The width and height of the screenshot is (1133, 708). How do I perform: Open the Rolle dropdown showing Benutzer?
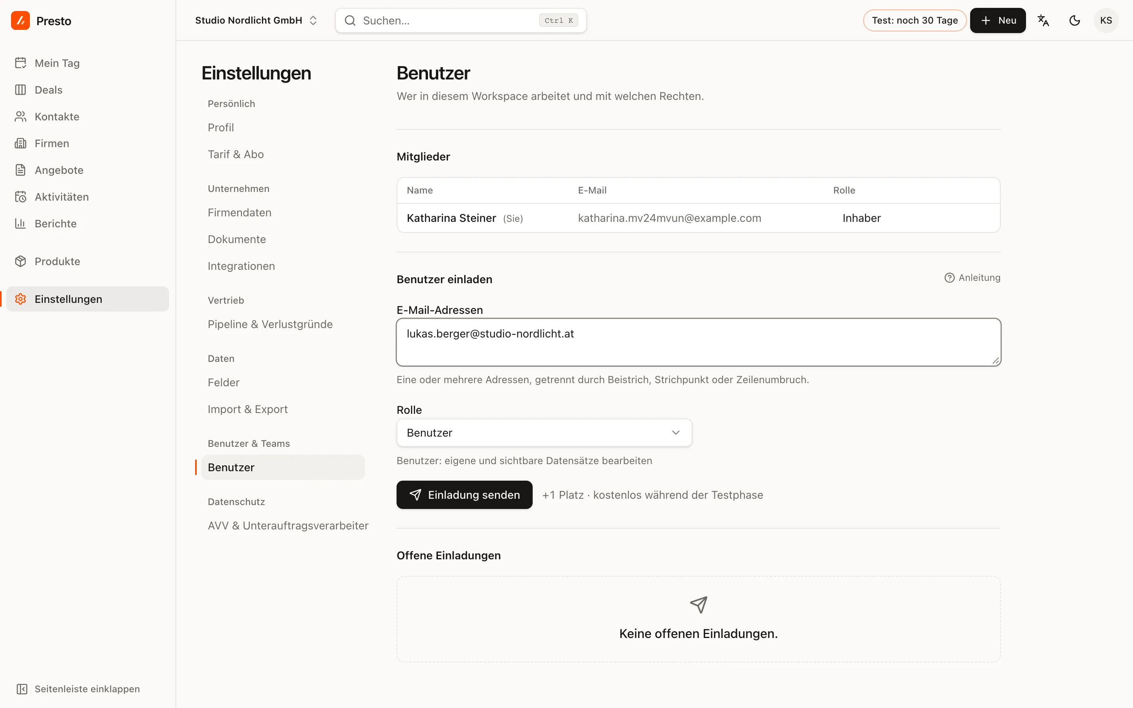coord(544,433)
